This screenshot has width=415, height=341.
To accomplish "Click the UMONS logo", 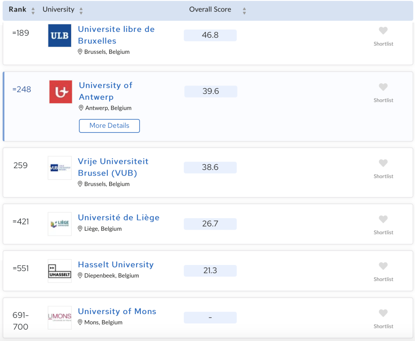I will click(59, 318).
